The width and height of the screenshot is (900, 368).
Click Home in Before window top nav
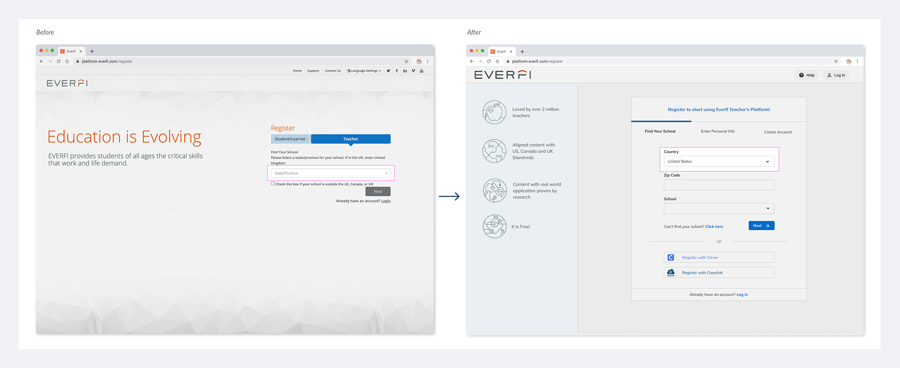(x=297, y=71)
